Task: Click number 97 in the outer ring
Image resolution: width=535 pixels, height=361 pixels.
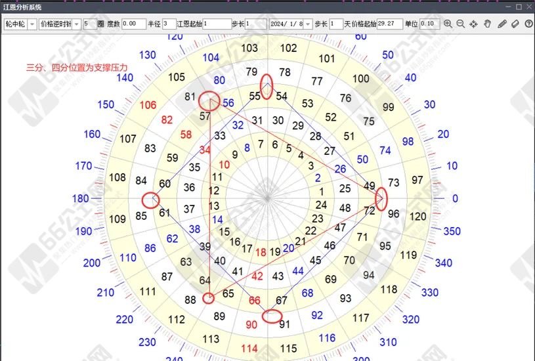Action: (x=417, y=180)
